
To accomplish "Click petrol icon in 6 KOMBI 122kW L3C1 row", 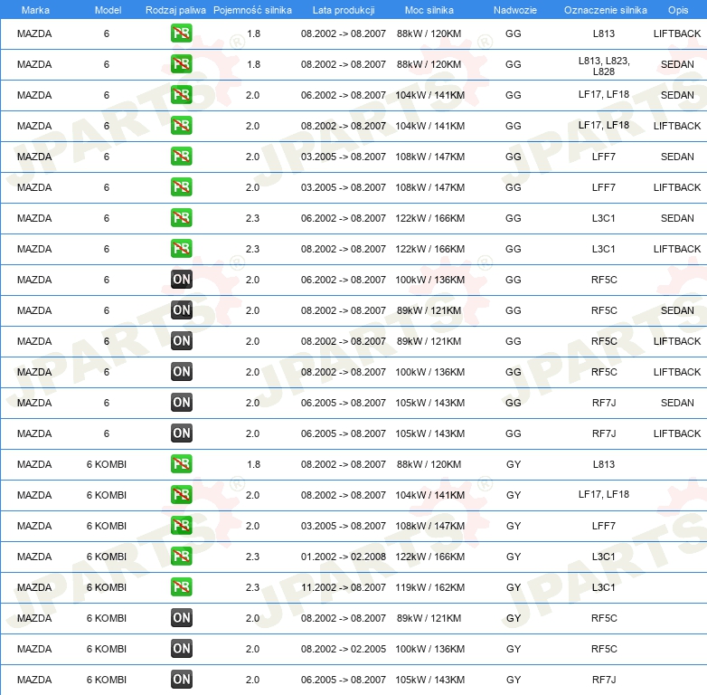I will pos(181,557).
